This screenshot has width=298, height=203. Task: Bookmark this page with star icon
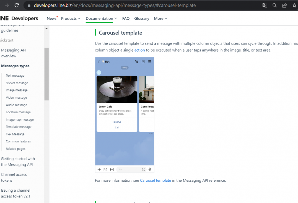[x=294, y=5]
